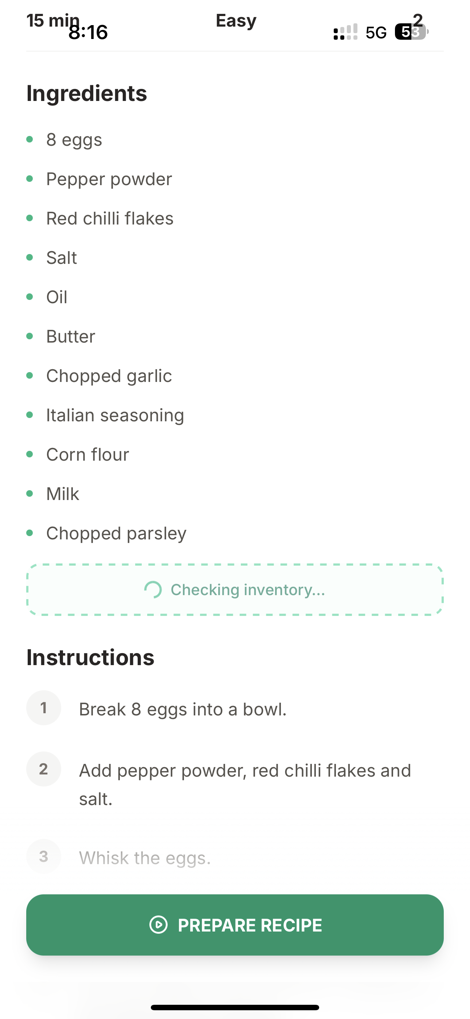Image resolution: width=470 pixels, height=1019 pixels.
Task: Select the Red chilli flakes ingredient
Action: point(110,218)
